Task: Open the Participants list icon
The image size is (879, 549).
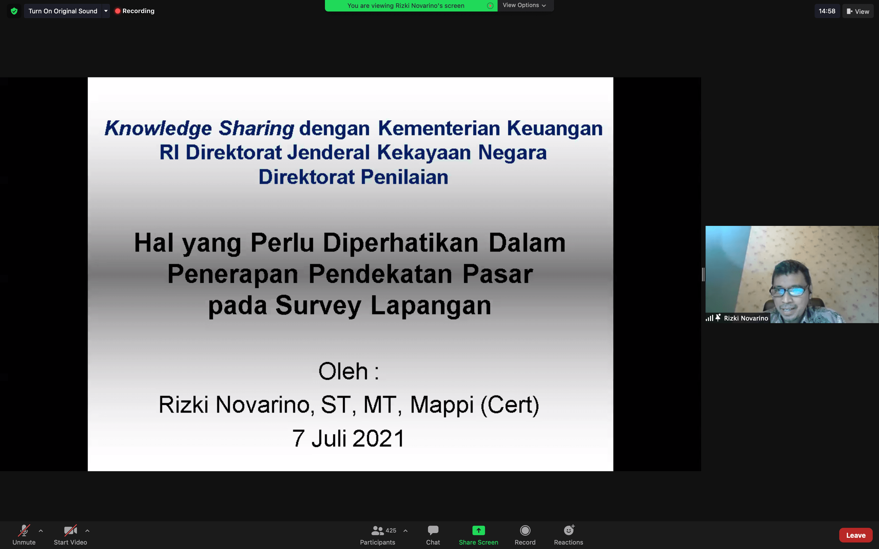Action: [x=377, y=530]
